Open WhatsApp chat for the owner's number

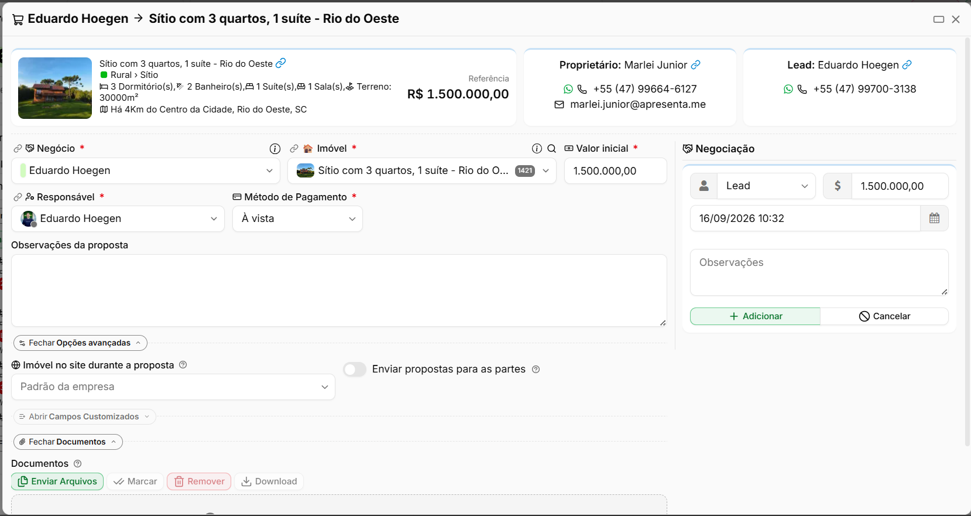point(568,89)
